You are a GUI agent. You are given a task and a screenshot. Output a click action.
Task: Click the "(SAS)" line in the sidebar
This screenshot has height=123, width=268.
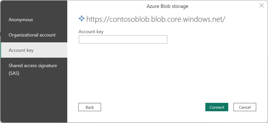[x=14, y=73]
